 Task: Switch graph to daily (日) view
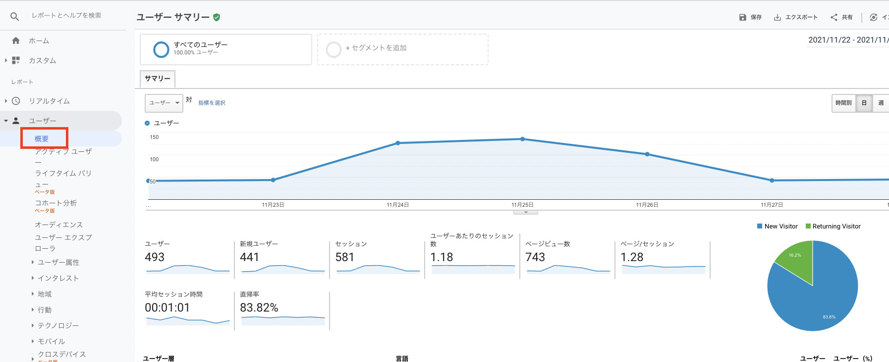(864, 103)
